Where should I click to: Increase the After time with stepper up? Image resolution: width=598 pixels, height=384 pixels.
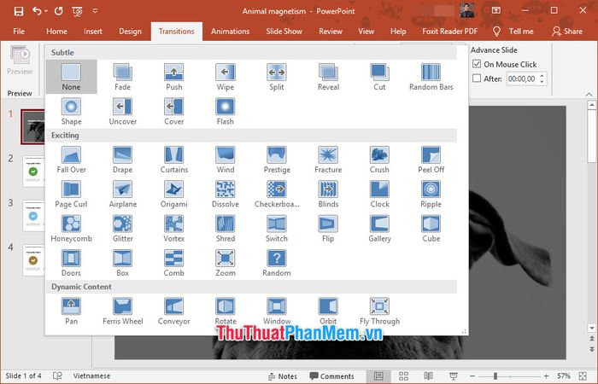click(542, 76)
